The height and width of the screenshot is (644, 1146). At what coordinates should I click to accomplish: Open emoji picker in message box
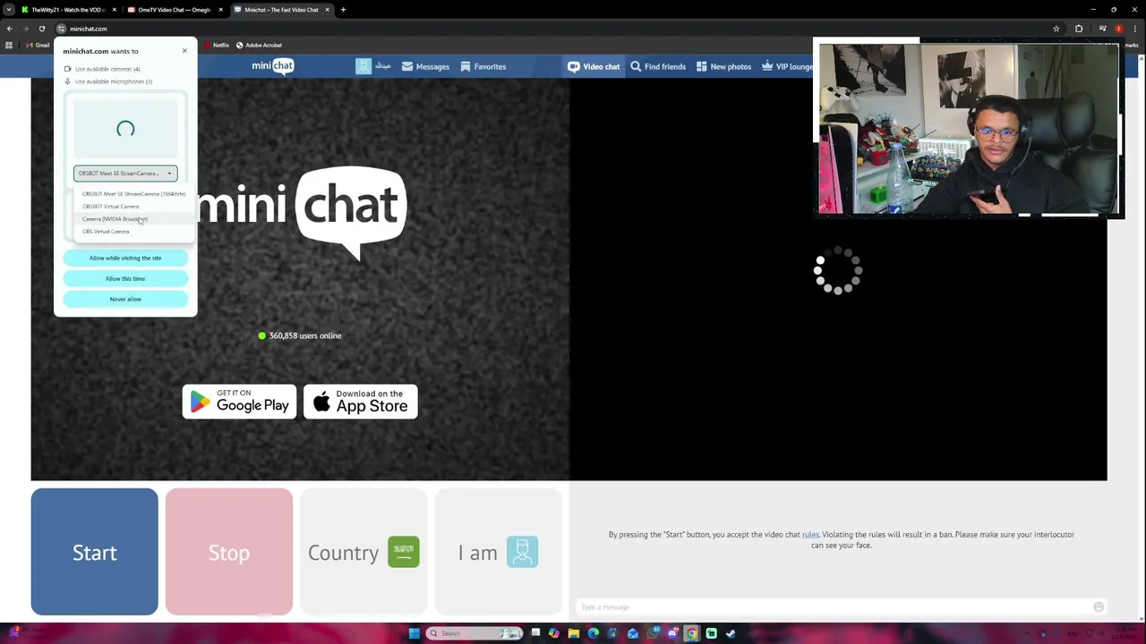[x=1099, y=607]
